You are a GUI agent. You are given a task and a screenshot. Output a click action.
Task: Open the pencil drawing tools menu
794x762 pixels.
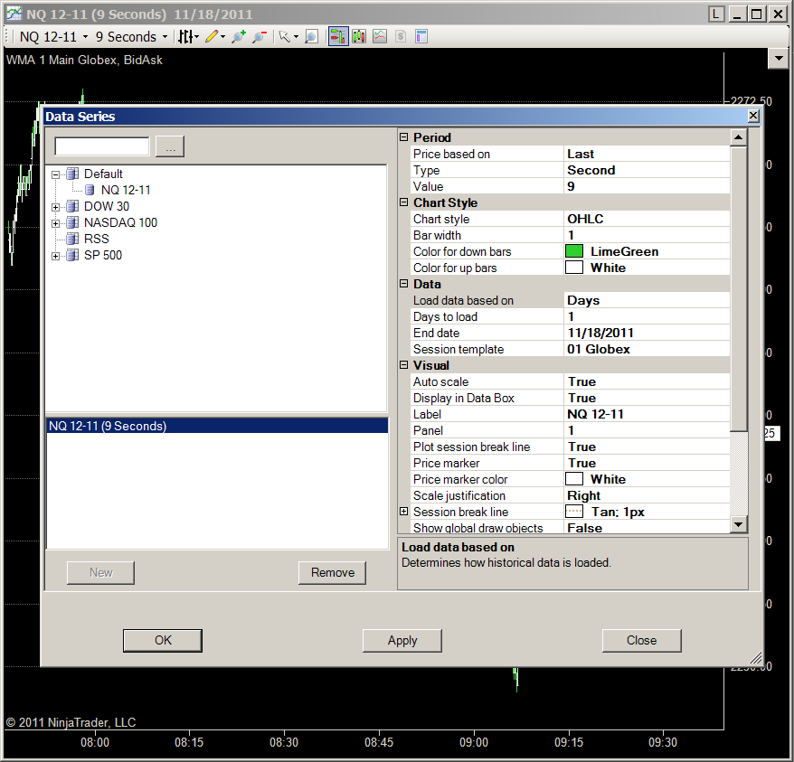click(215, 36)
